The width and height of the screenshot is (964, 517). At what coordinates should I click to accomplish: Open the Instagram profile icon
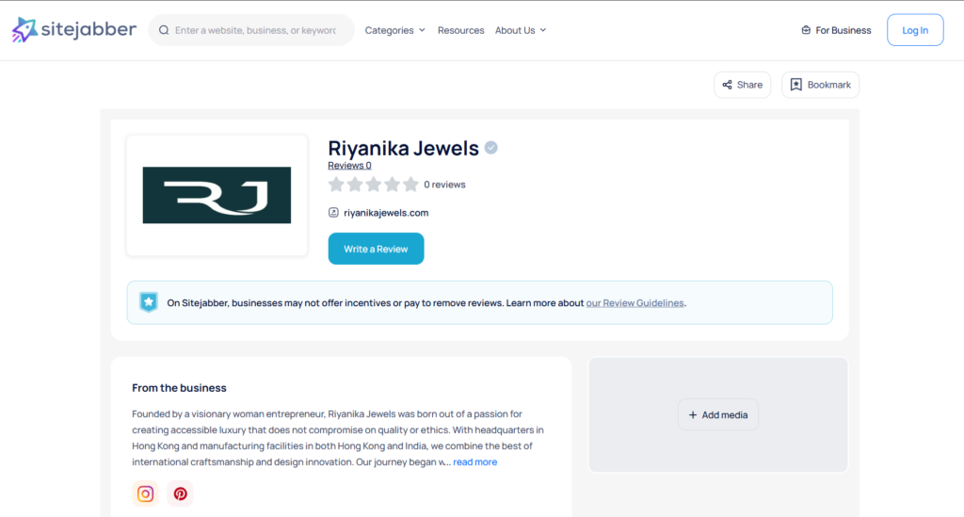(146, 493)
